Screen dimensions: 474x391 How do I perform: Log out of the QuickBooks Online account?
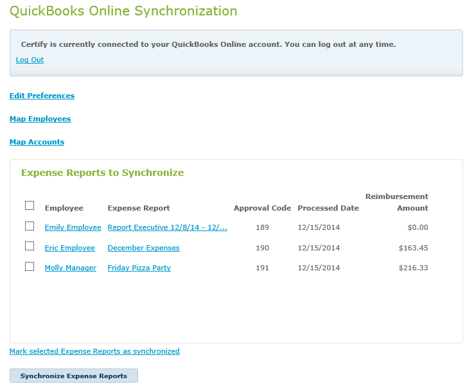(x=30, y=60)
